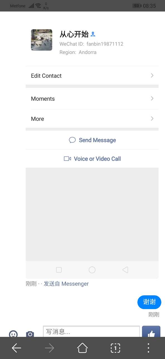Open the contact profile avatar photo

click(x=42, y=40)
